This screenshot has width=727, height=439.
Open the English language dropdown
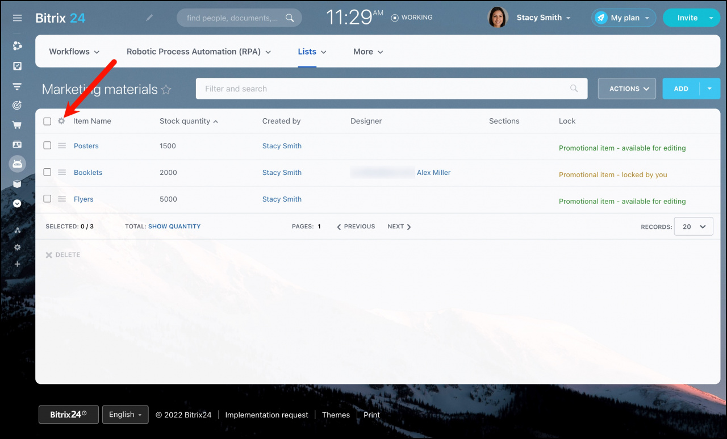pos(126,415)
